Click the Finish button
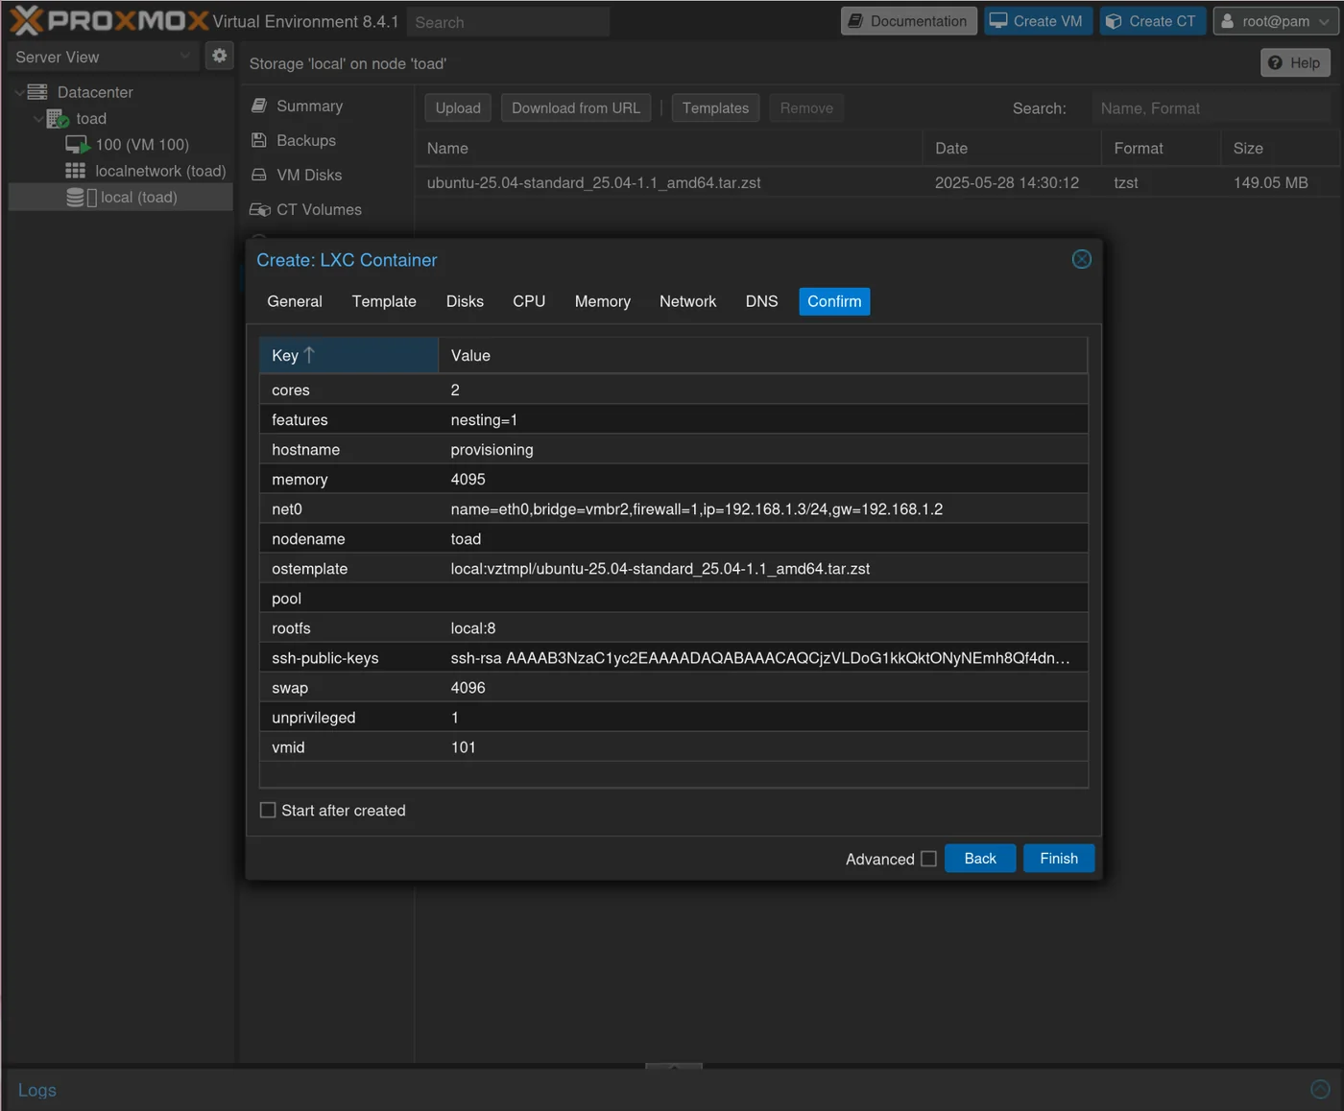Screen dimensions: 1344x1111 [x=1058, y=859]
